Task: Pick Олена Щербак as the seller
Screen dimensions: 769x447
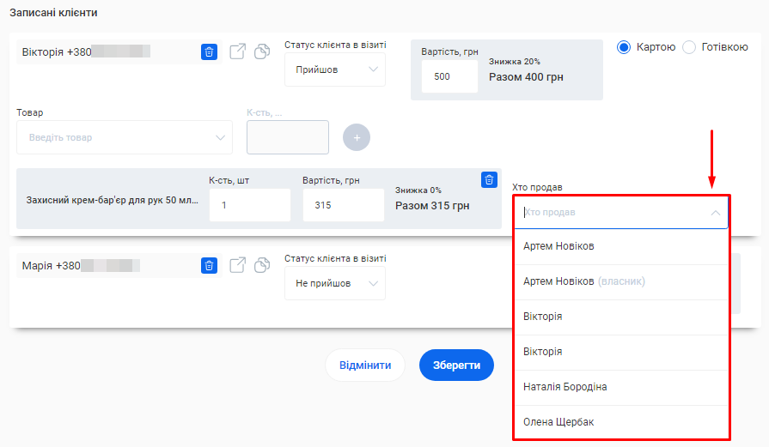Action: coord(558,422)
